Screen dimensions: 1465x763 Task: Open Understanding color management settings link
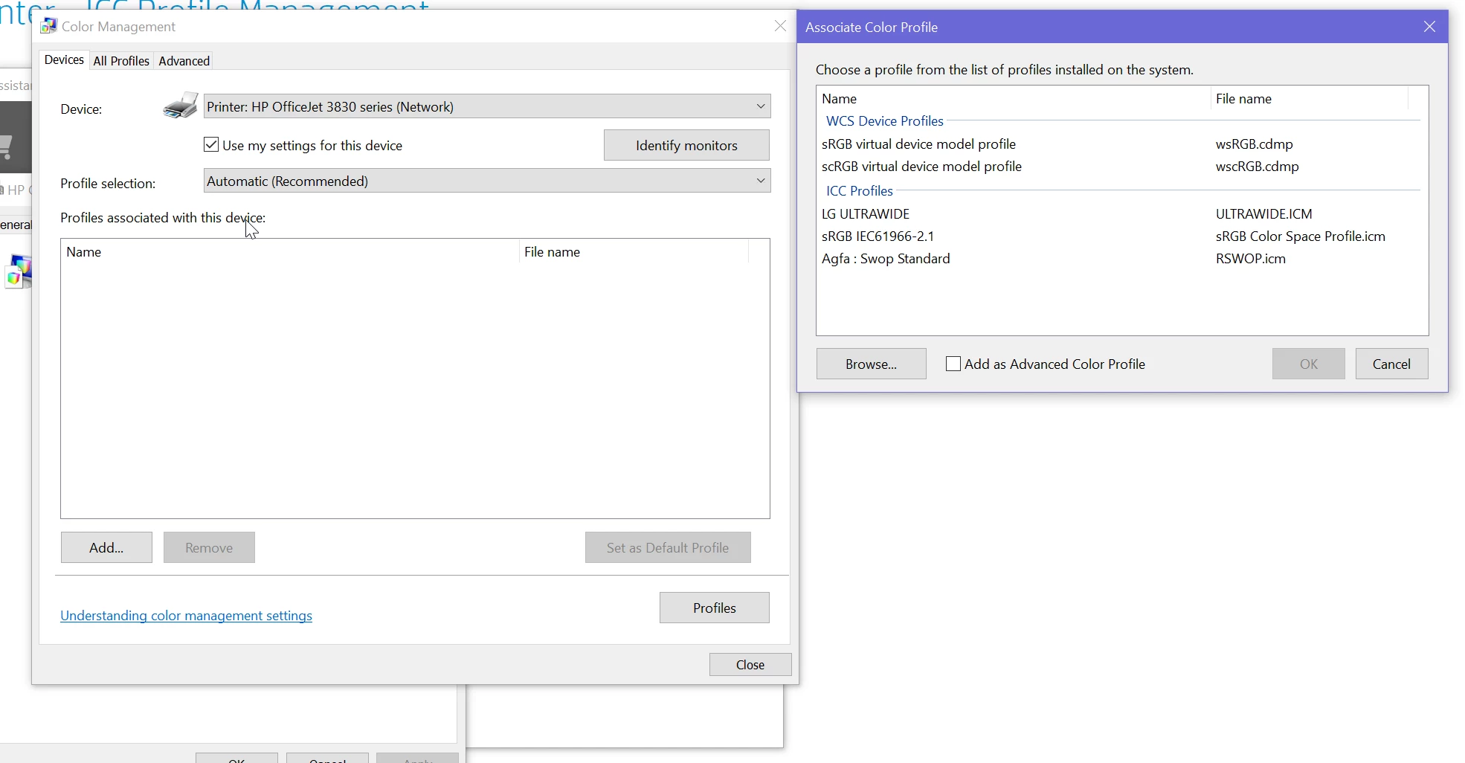click(x=186, y=616)
